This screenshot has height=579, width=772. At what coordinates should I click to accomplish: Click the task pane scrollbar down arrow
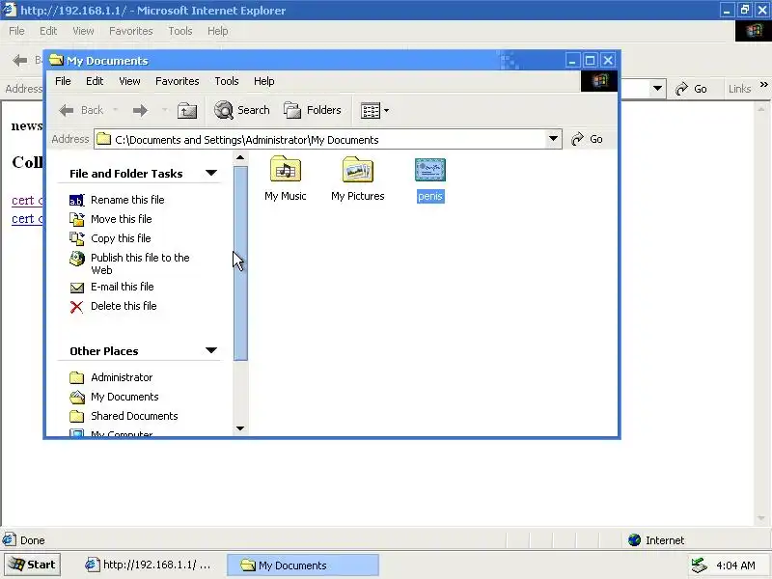240,428
